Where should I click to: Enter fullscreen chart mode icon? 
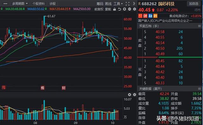(x=128, y=3)
